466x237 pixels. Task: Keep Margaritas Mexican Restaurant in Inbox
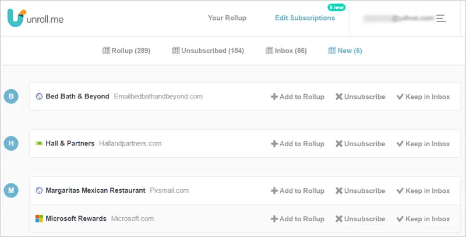pos(423,190)
